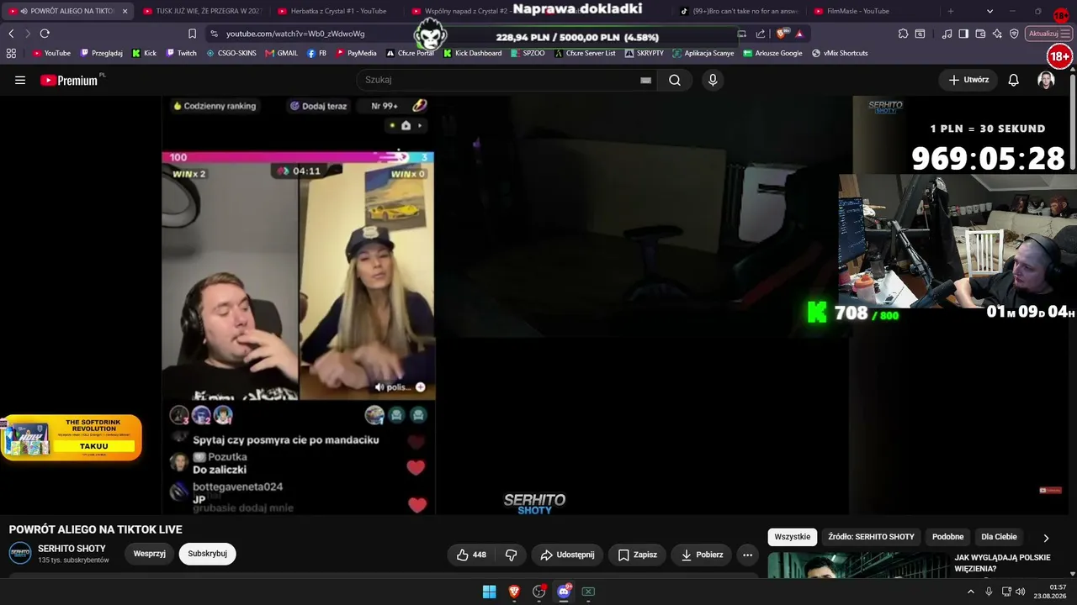Viewport: 1077px width, 605px height.
Task: Open the YouTube notifications bell
Action: tap(1014, 80)
